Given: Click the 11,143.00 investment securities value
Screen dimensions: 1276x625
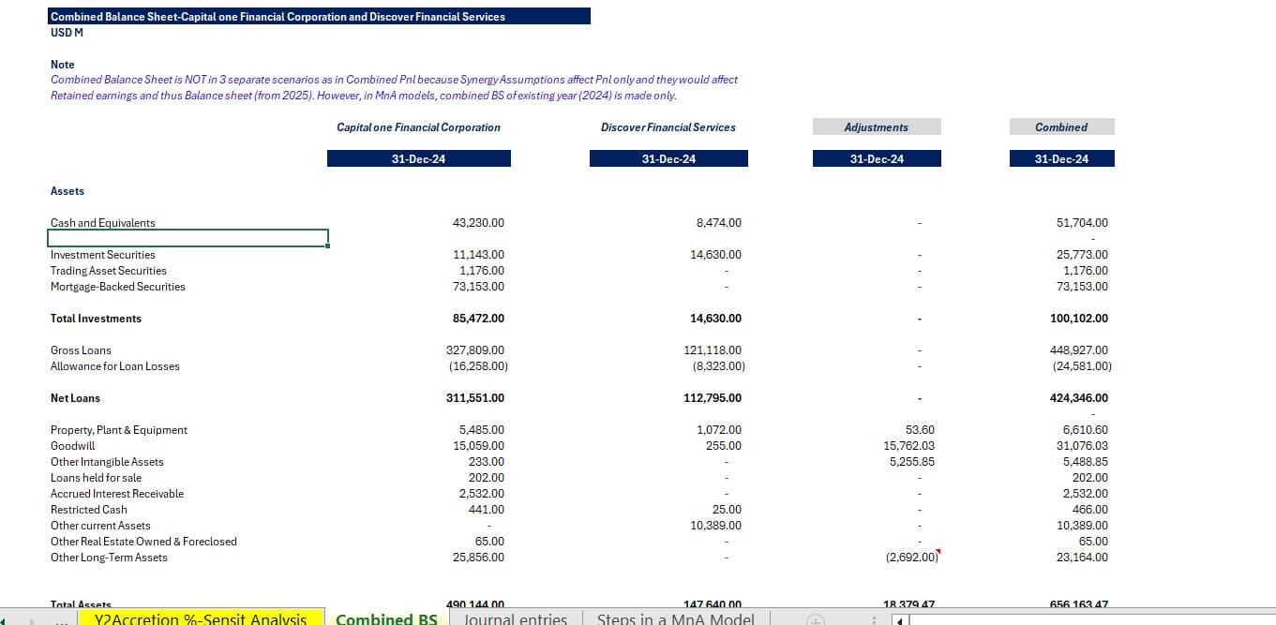Looking at the screenshot, I should tap(478, 255).
